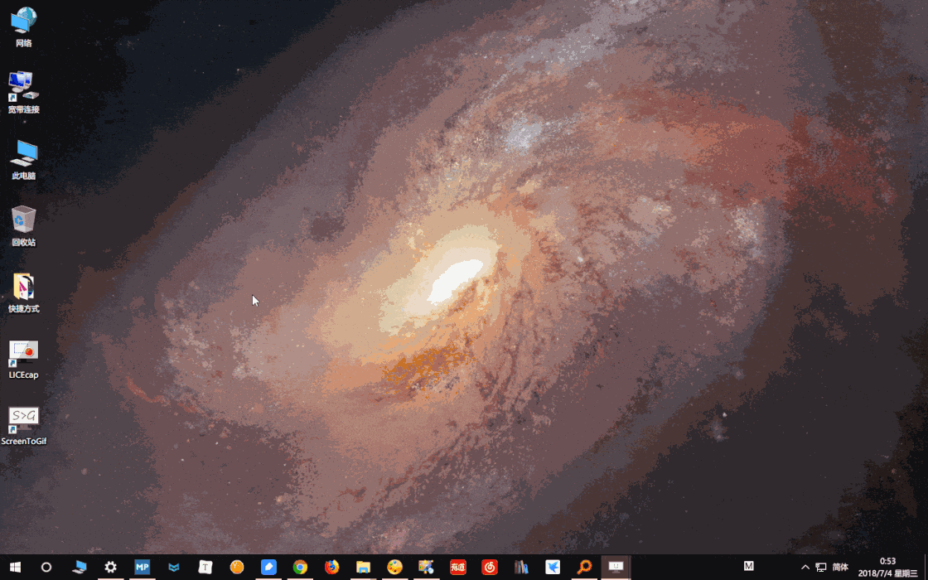Select the 宽带连接 desktop shortcut
Screen dimensions: 928x580
24,93
